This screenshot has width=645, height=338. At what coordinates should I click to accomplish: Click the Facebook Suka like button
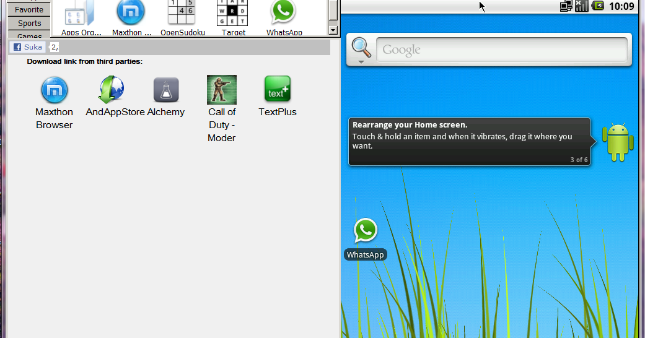(27, 47)
